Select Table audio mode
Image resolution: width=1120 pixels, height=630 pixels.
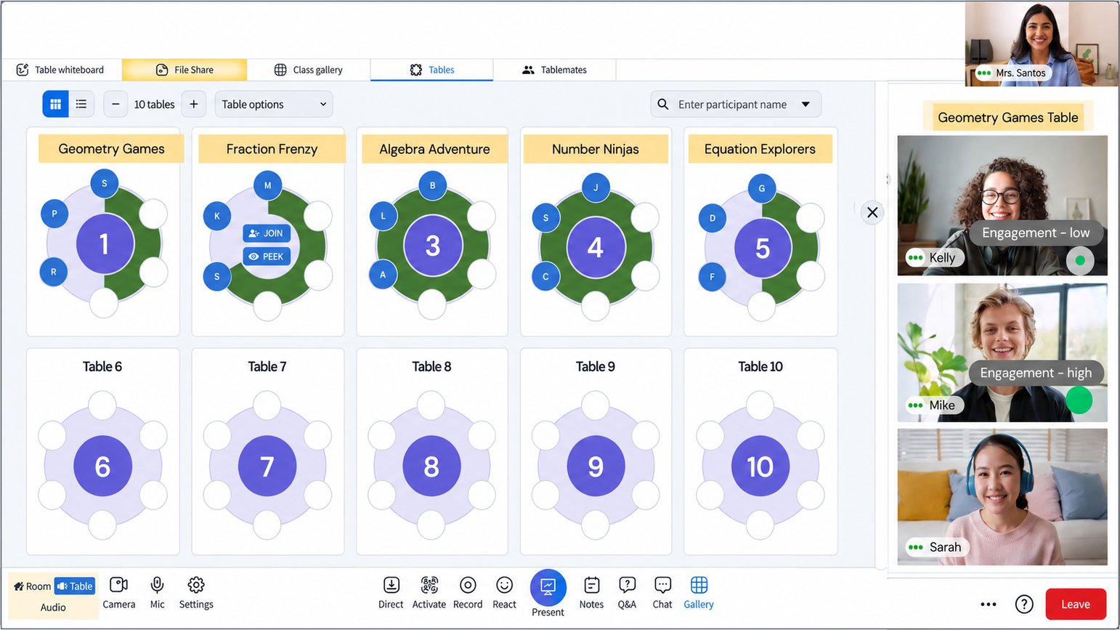pyautogui.click(x=75, y=586)
